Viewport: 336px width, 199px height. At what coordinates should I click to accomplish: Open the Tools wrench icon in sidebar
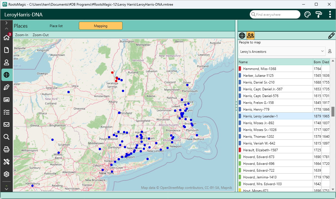click(x=6, y=162)
